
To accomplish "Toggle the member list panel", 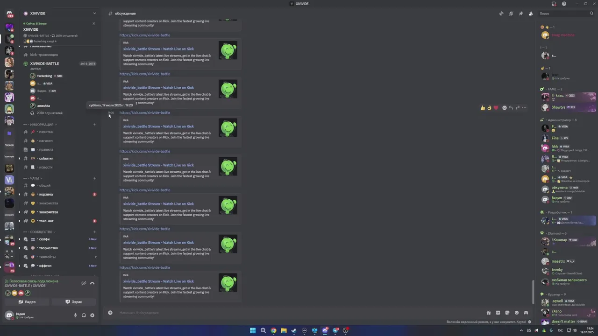I will [x=531, y=14].
